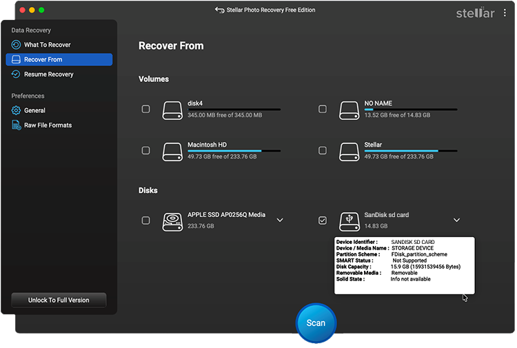Click the APPLE SSD hard disk icon
The height and width of the screenshot is (348, 517).
[172, 222]
